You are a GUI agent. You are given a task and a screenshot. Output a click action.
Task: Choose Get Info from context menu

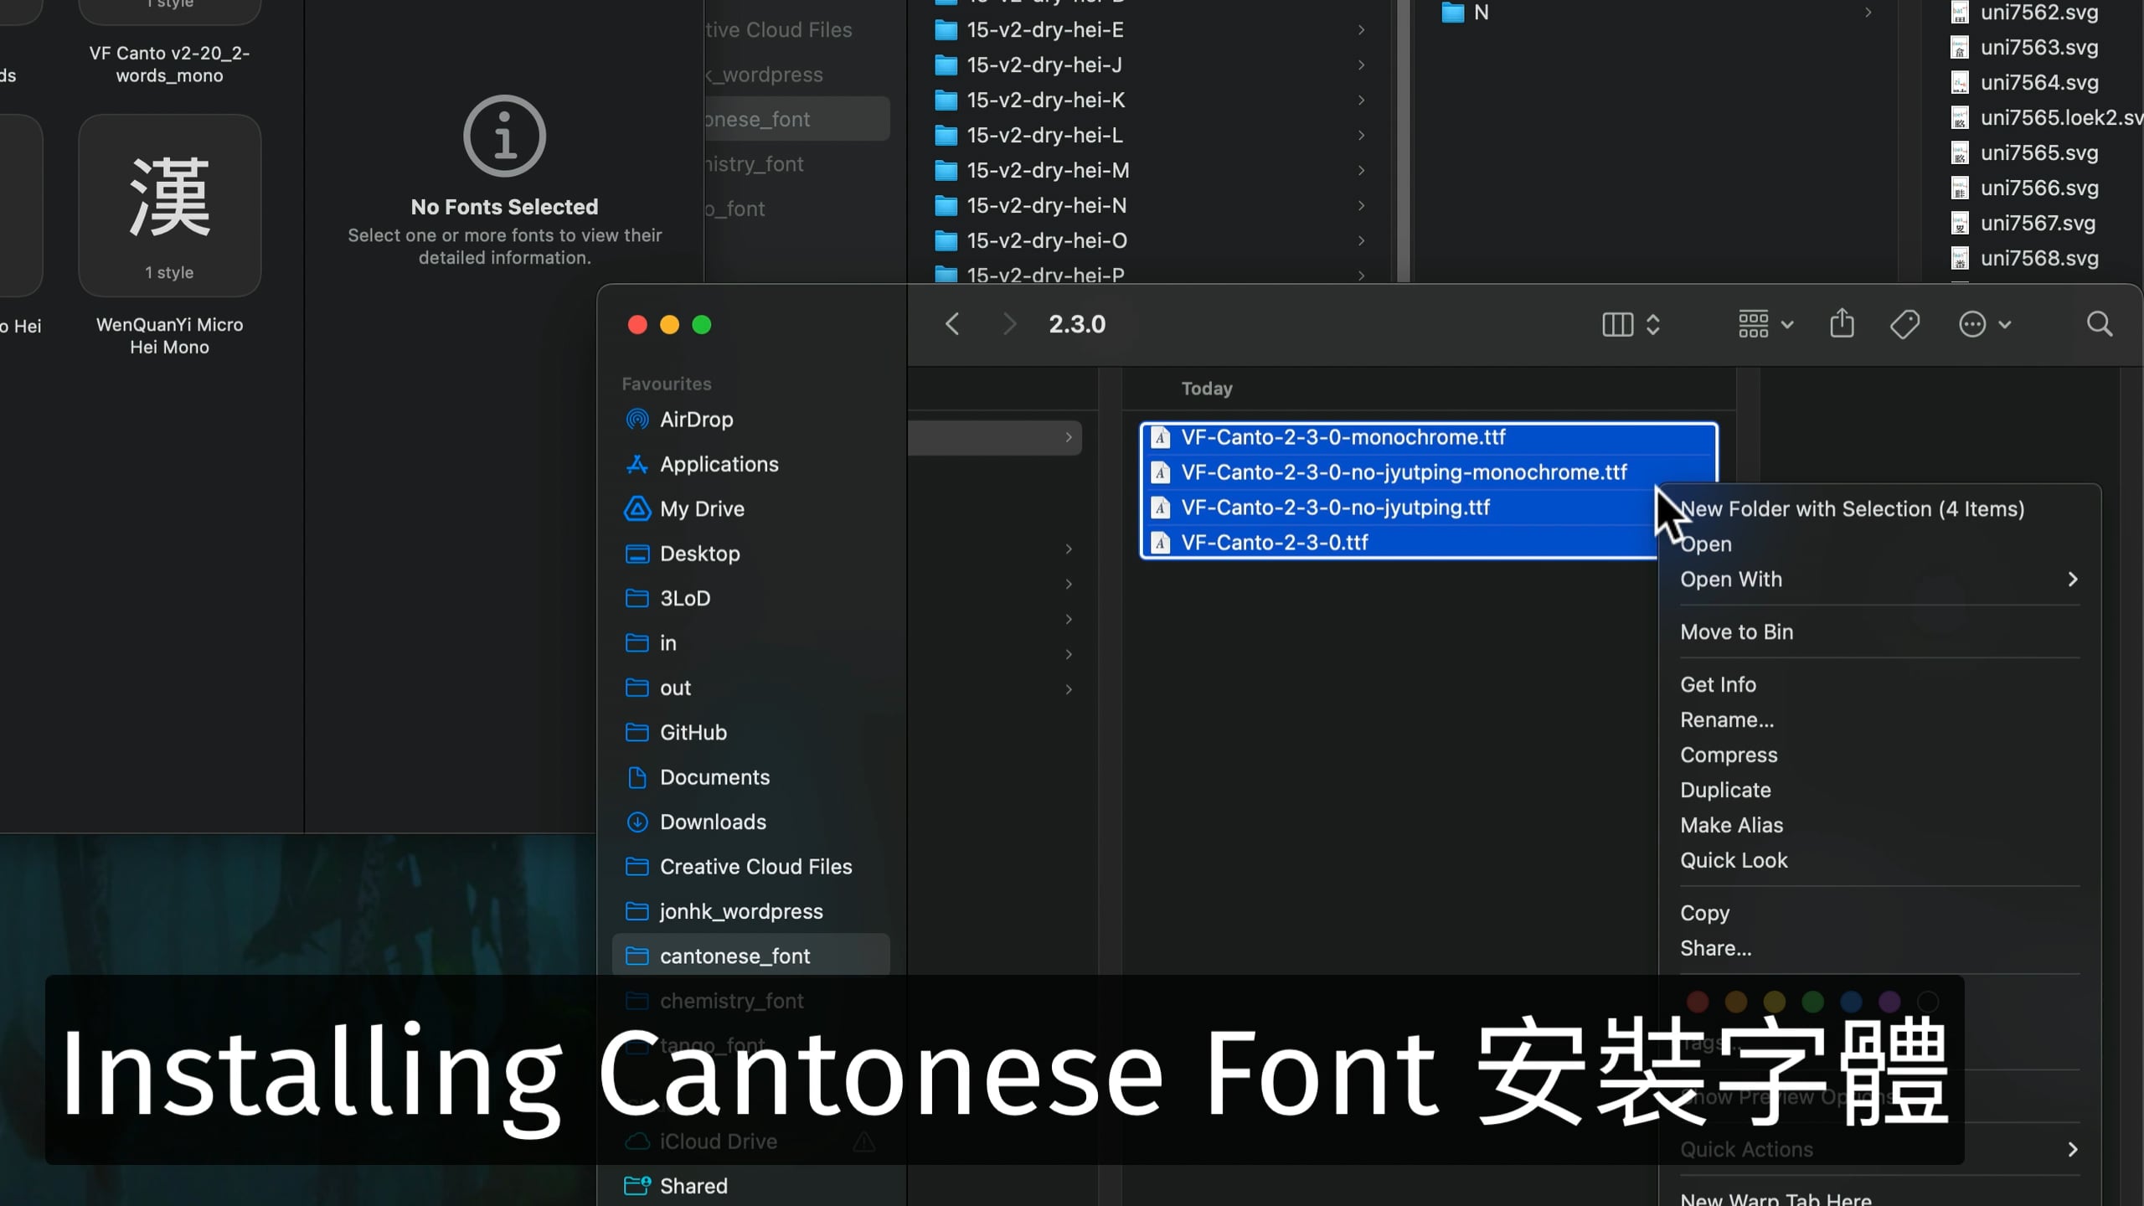coord(1718,685)
